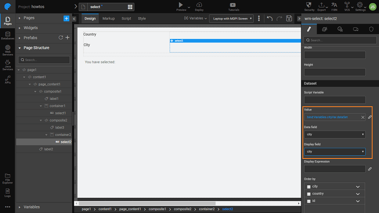The image size is (379, 213).
Task: Open the Security settings icon
Action: point(309,6)
